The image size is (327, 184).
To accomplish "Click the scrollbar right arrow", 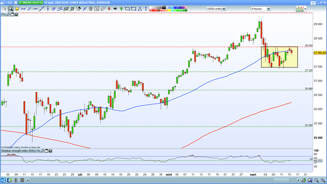I will click(x=298, y=180).
